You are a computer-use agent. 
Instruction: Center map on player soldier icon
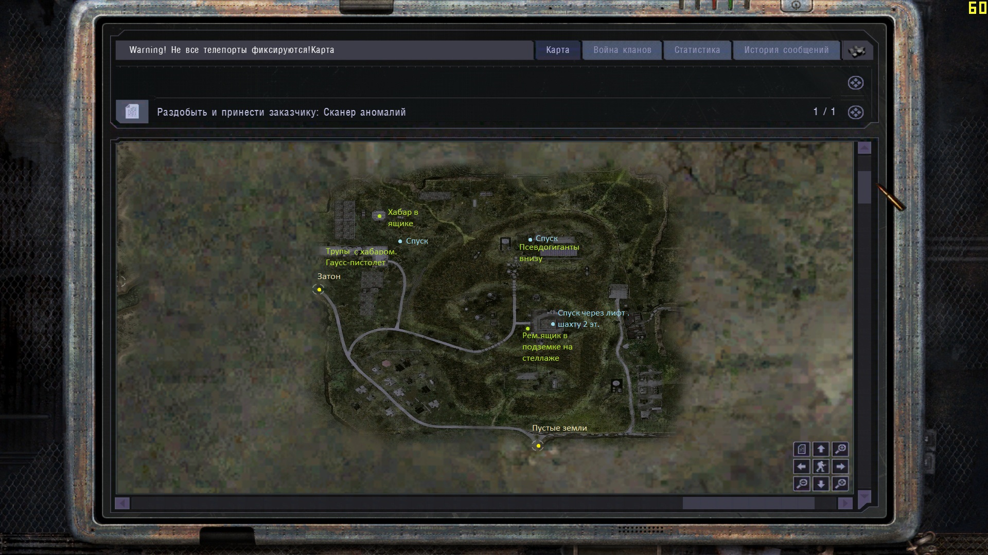tap(821, 467)
